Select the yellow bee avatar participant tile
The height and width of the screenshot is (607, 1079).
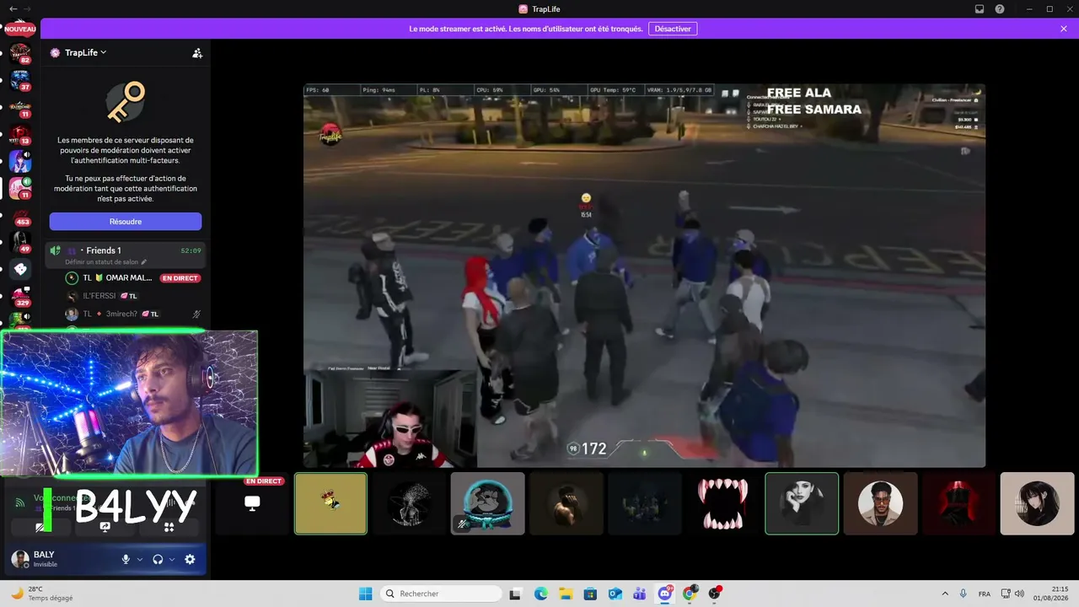pos(330,503)
